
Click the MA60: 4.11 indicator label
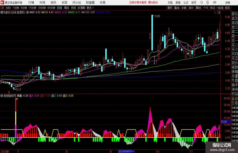tap(74, 12)
